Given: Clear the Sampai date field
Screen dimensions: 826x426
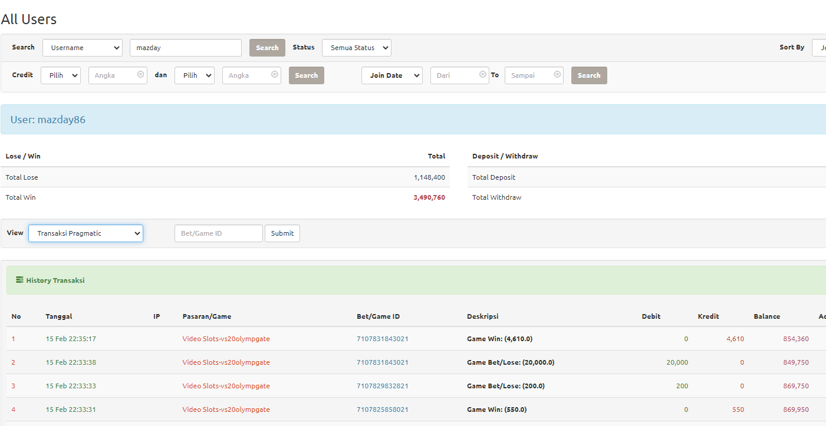Looking at the screenshot, I should [x=557, y=75].
